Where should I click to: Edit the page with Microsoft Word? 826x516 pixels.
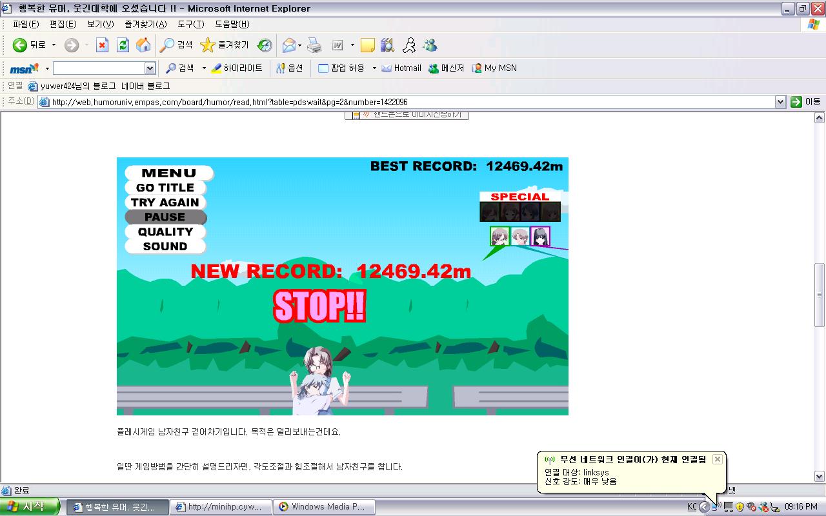(337, 45)
